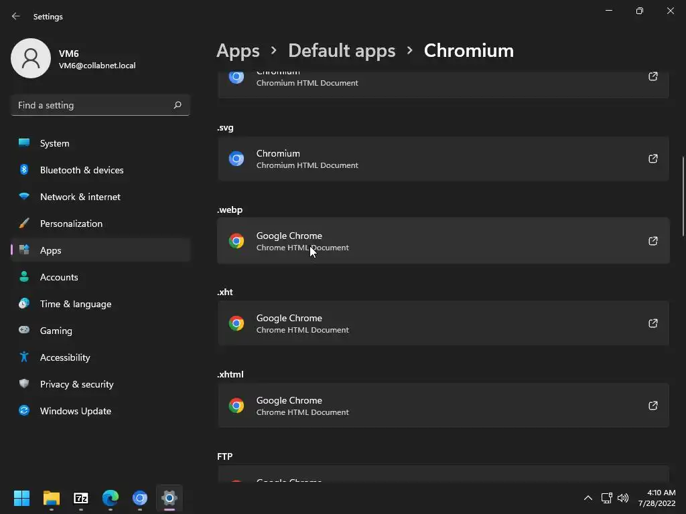This screenshot has width=686, height=514.
Task: Click the search magnifier icon
Action: (x=177, y=105)
